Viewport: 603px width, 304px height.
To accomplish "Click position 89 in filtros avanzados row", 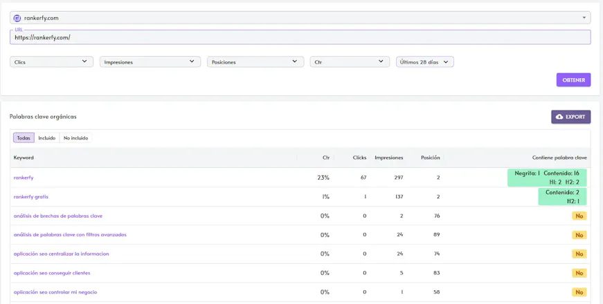I will tap(436, 234).
